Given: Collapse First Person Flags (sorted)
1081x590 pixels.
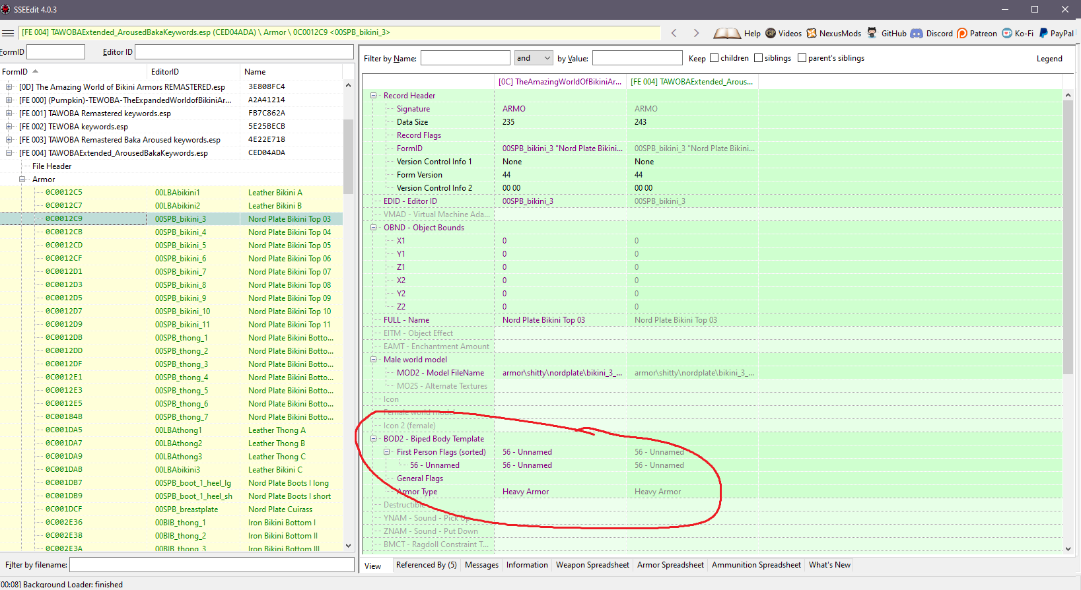Looking at the screenshot, I should pyautogui.click(x=386, y=452).
